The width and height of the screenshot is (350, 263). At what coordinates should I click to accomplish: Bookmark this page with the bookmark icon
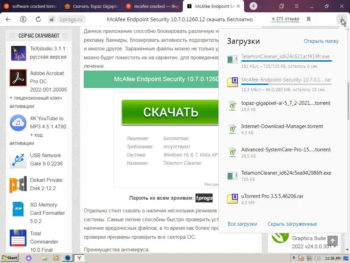tap(309, 19)
